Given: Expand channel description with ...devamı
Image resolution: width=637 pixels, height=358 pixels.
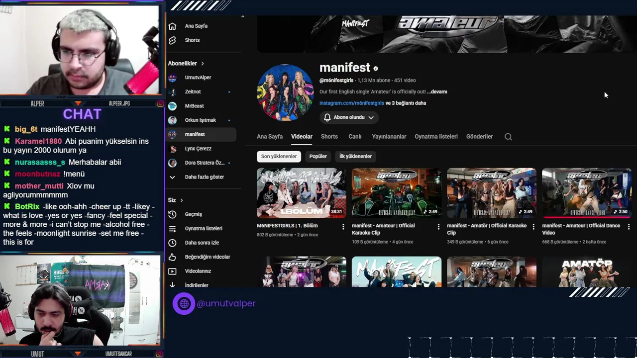Looking at the screenshot, I should tap(437, 92).
